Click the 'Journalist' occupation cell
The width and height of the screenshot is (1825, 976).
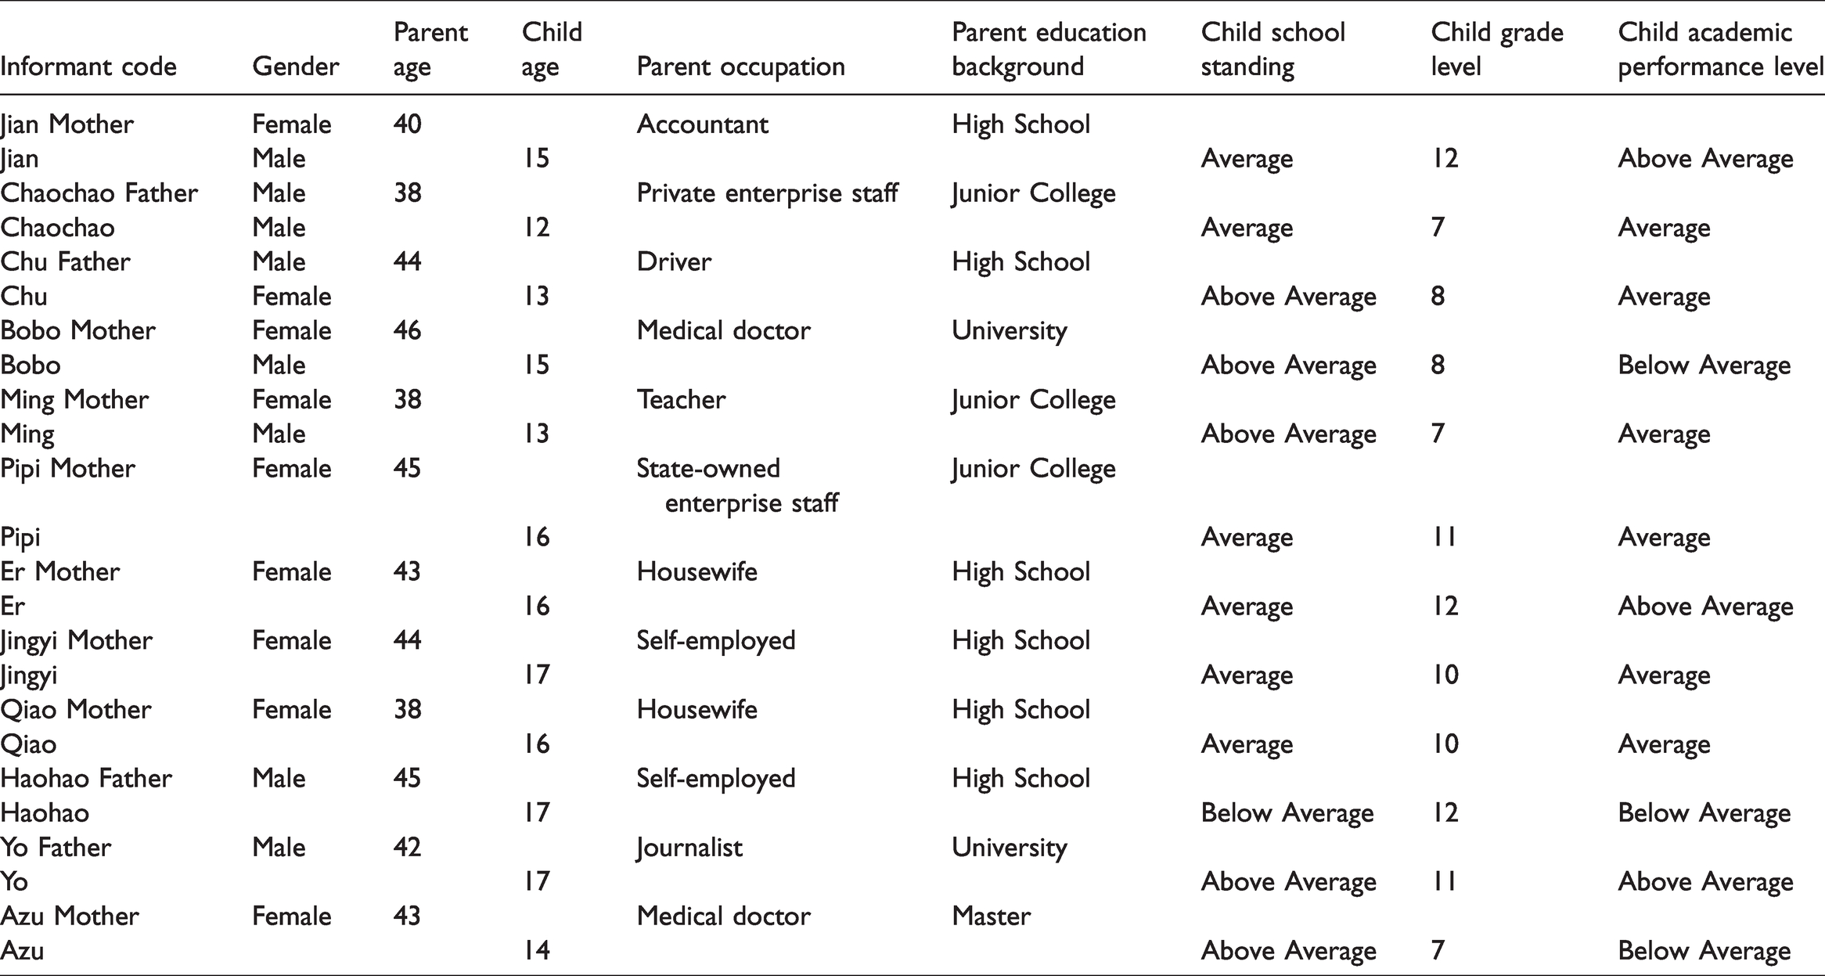[689, 848]
